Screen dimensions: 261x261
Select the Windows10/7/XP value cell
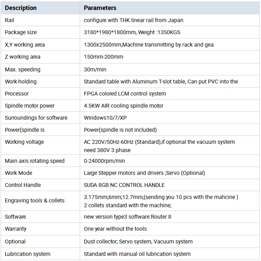[x=105, y=118]
